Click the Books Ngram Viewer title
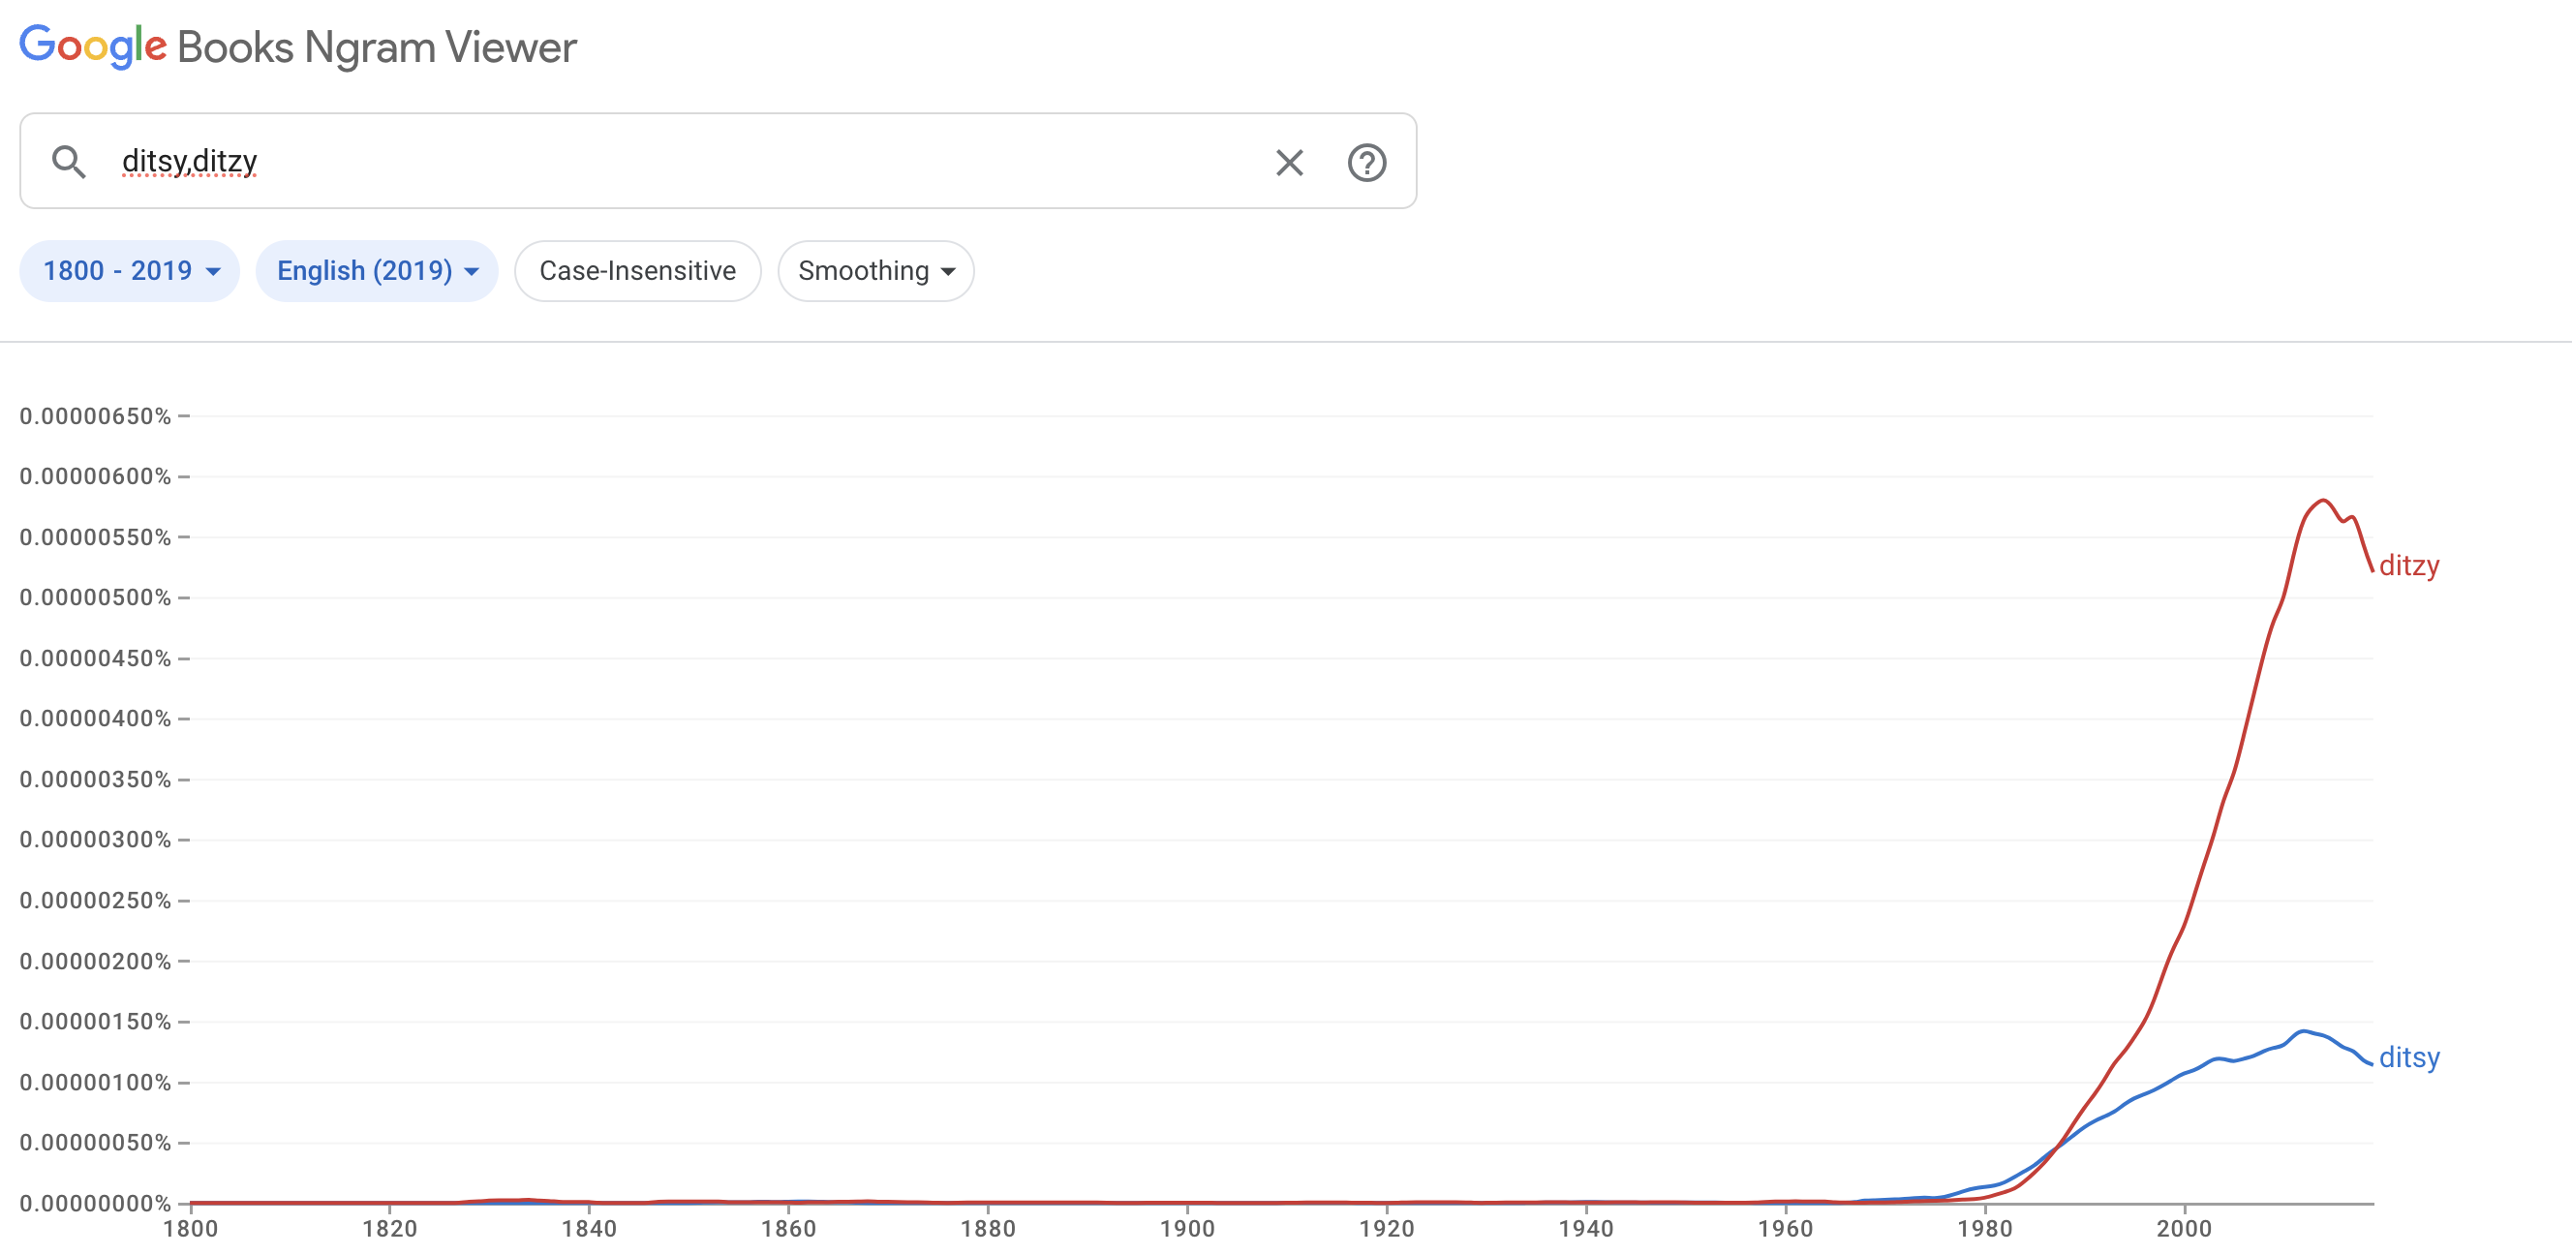2572x1255 pixels. [377, 46]
